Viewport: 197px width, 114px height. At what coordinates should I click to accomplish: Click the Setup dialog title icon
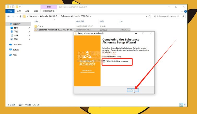pos(76,34)
